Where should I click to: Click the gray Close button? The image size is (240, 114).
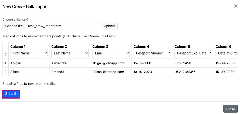pos(230,109)
